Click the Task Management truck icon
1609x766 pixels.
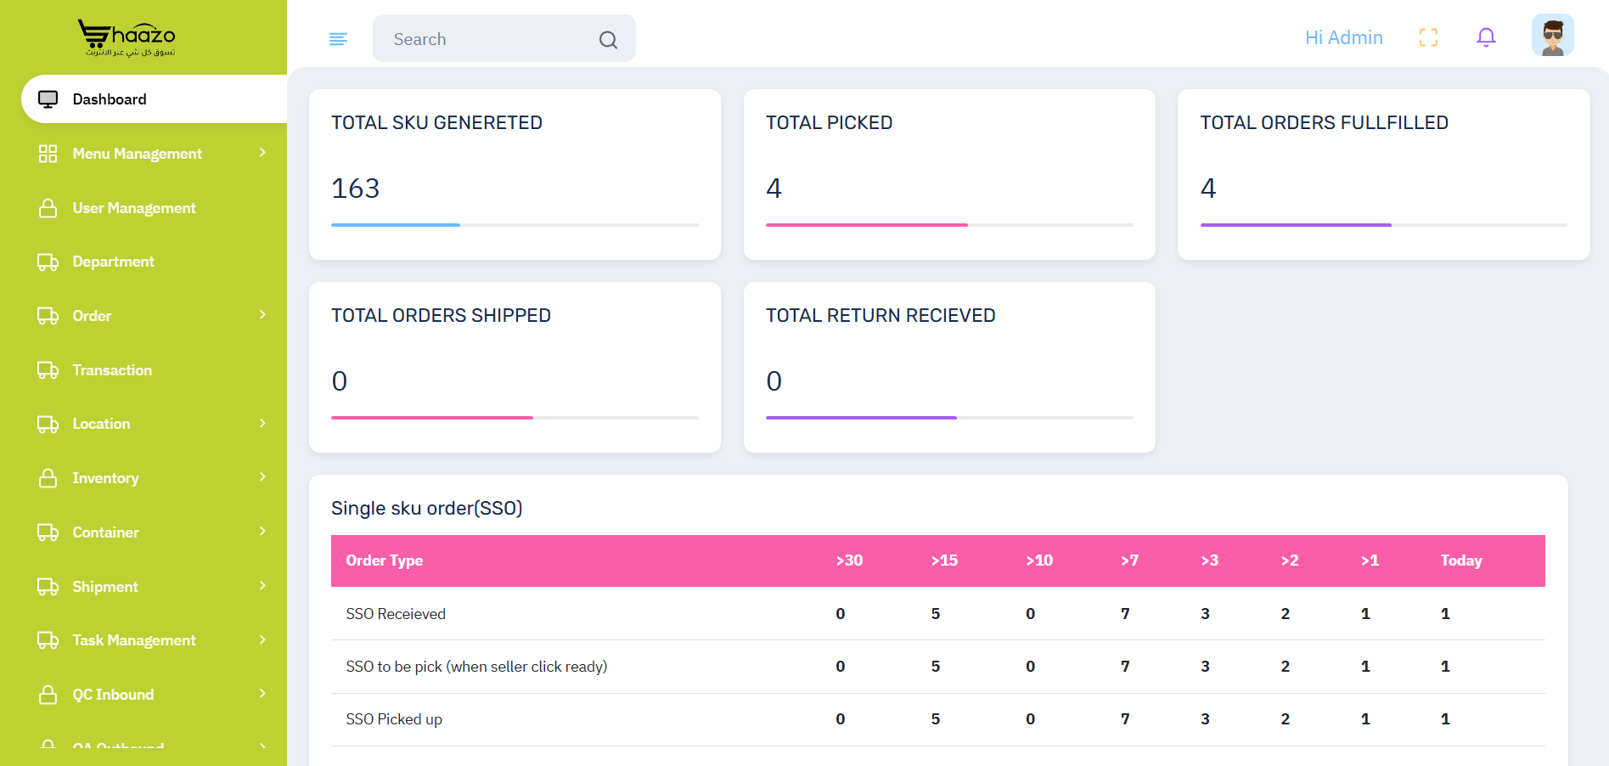coord(48,640)
